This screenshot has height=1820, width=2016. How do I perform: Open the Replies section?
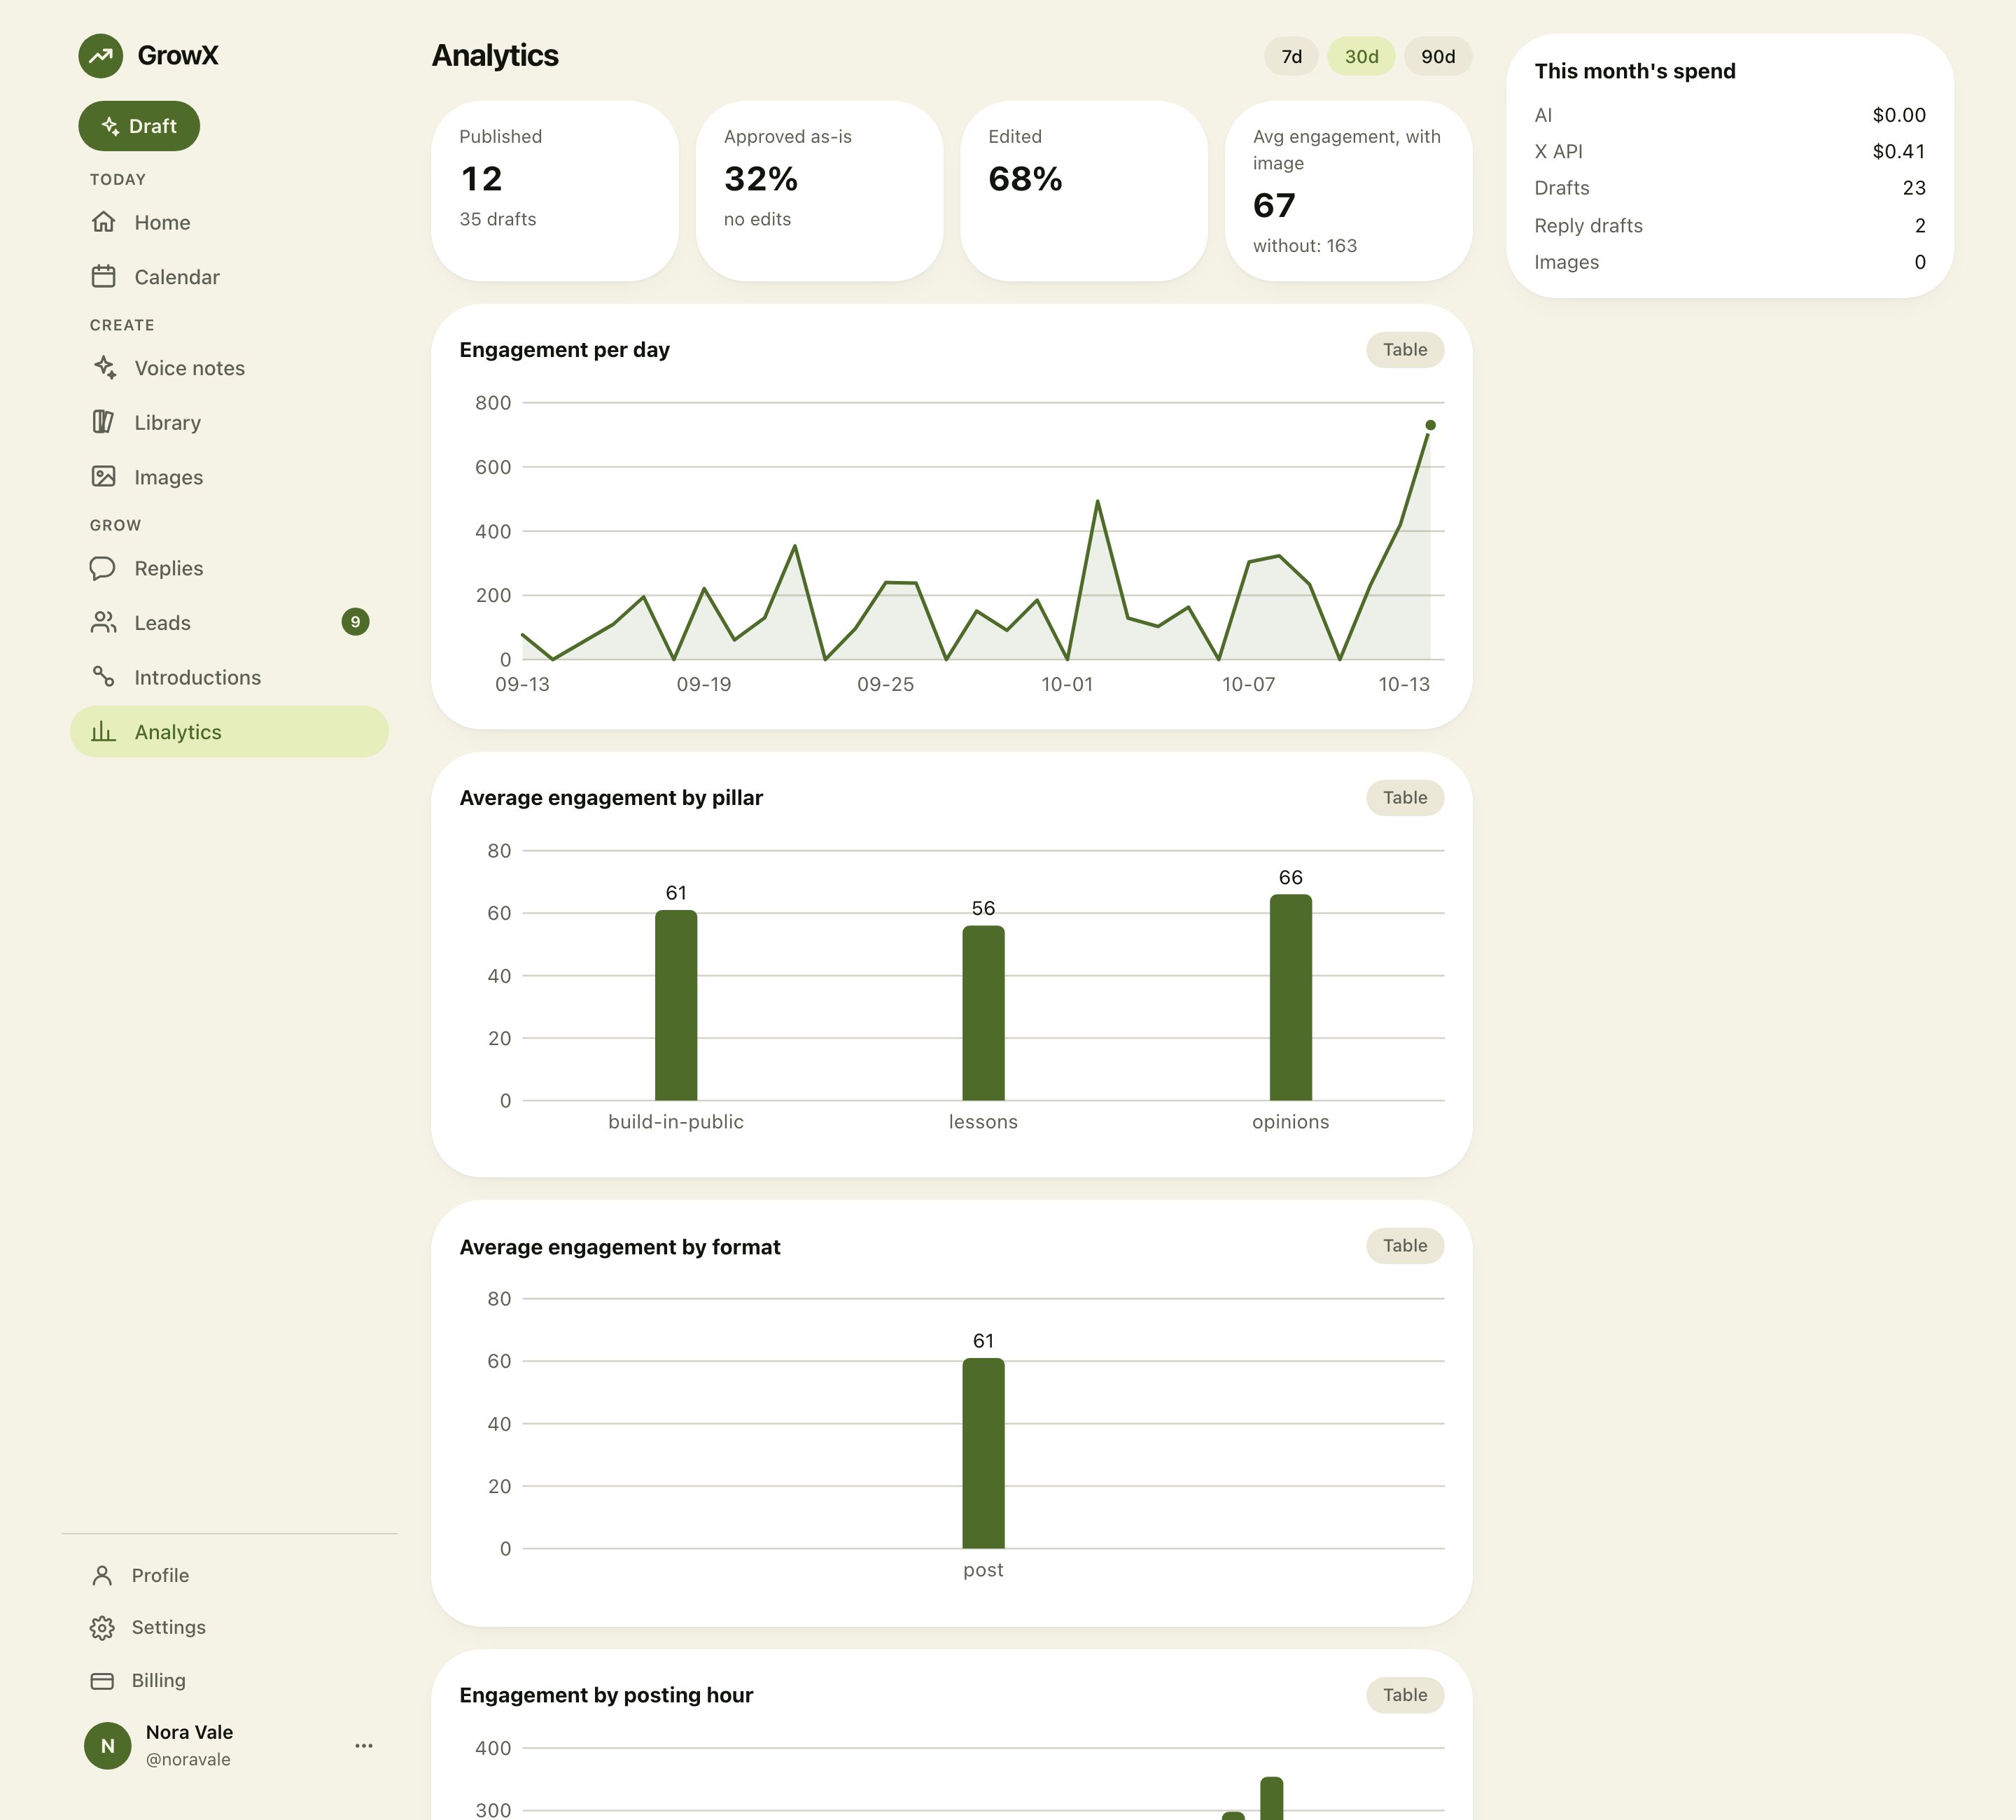coord(229,568)
